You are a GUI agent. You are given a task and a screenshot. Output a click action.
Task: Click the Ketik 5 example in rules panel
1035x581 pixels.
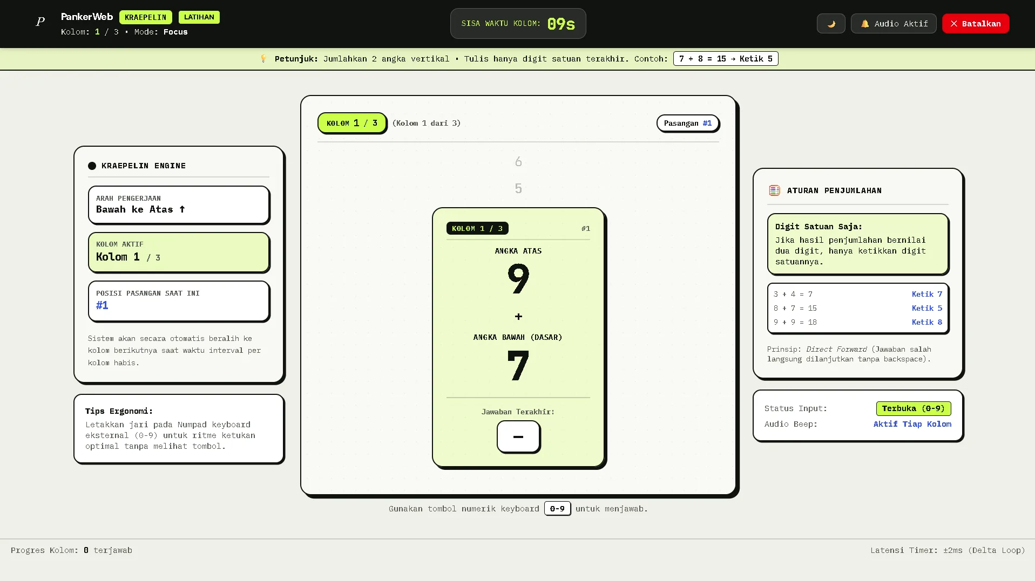pos(927,309)
